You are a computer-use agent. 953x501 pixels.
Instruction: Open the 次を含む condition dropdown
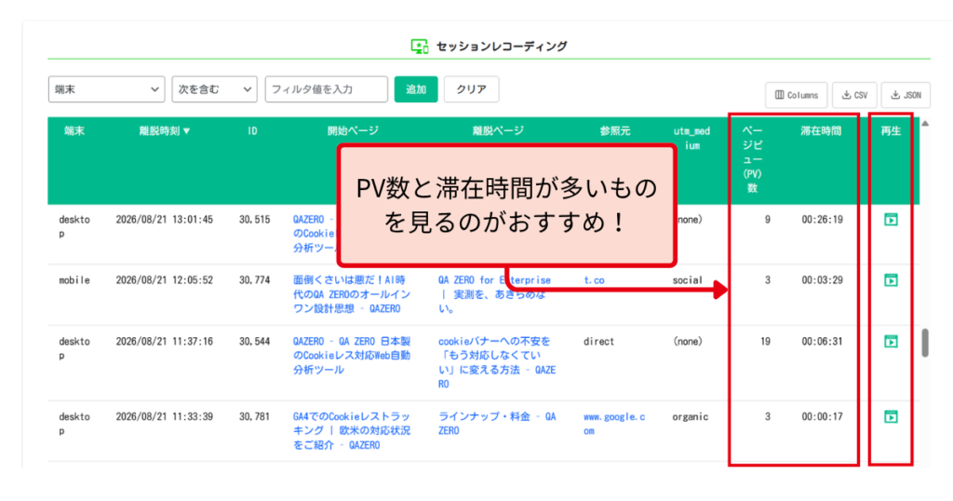215,89
